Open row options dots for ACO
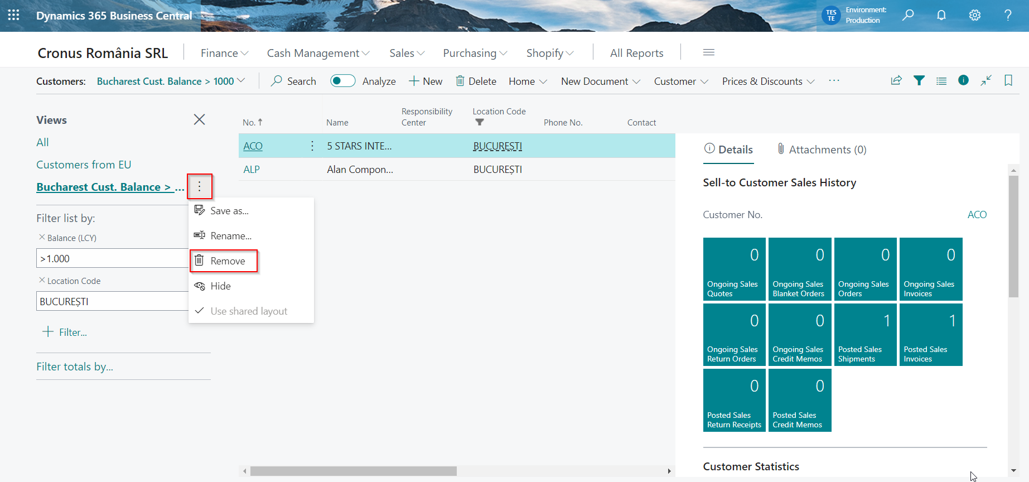 tap(312, 146)
